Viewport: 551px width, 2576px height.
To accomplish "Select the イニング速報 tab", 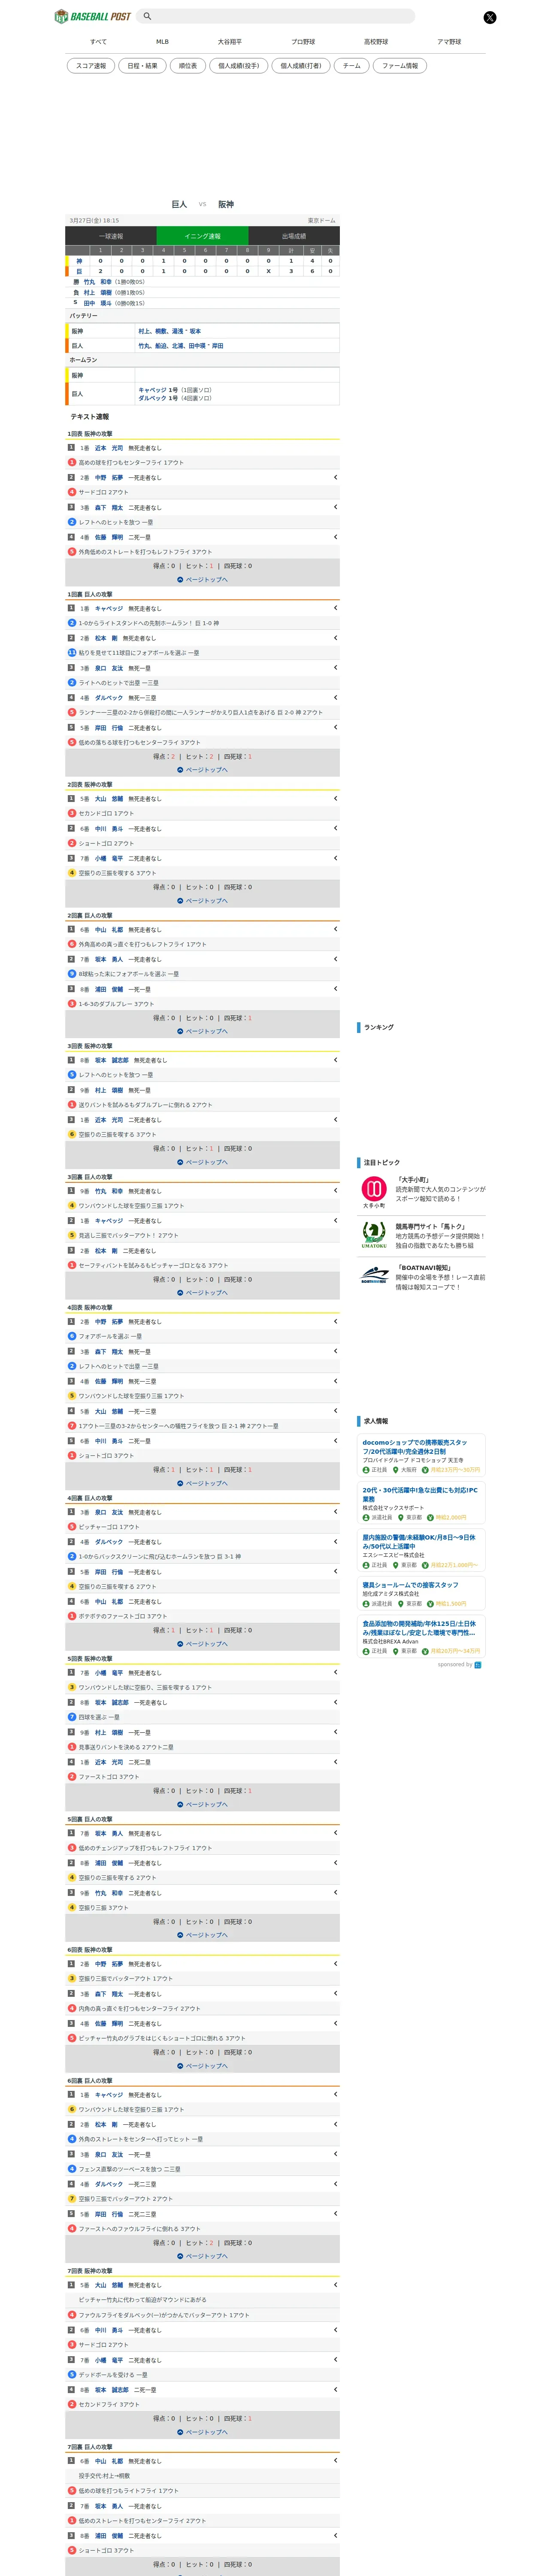I will [x=202, y=236].
